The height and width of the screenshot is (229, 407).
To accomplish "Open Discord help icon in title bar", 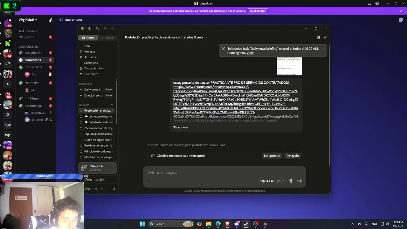I will 377,3.
